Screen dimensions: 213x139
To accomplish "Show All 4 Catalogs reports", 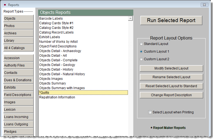I will tap(18, 48).
